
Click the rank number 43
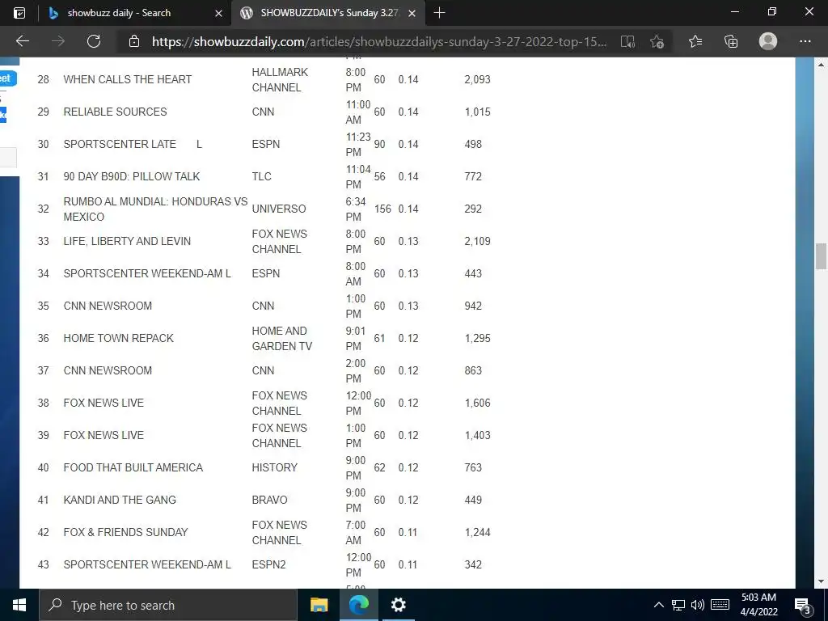(44, 564)
